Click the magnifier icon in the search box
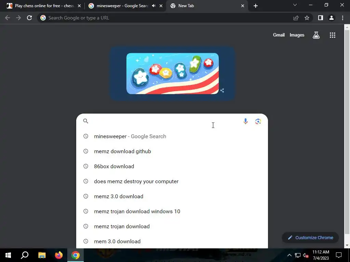Viewport: 350px width, 262px height. pyautogui.click(x=86, y=121)
